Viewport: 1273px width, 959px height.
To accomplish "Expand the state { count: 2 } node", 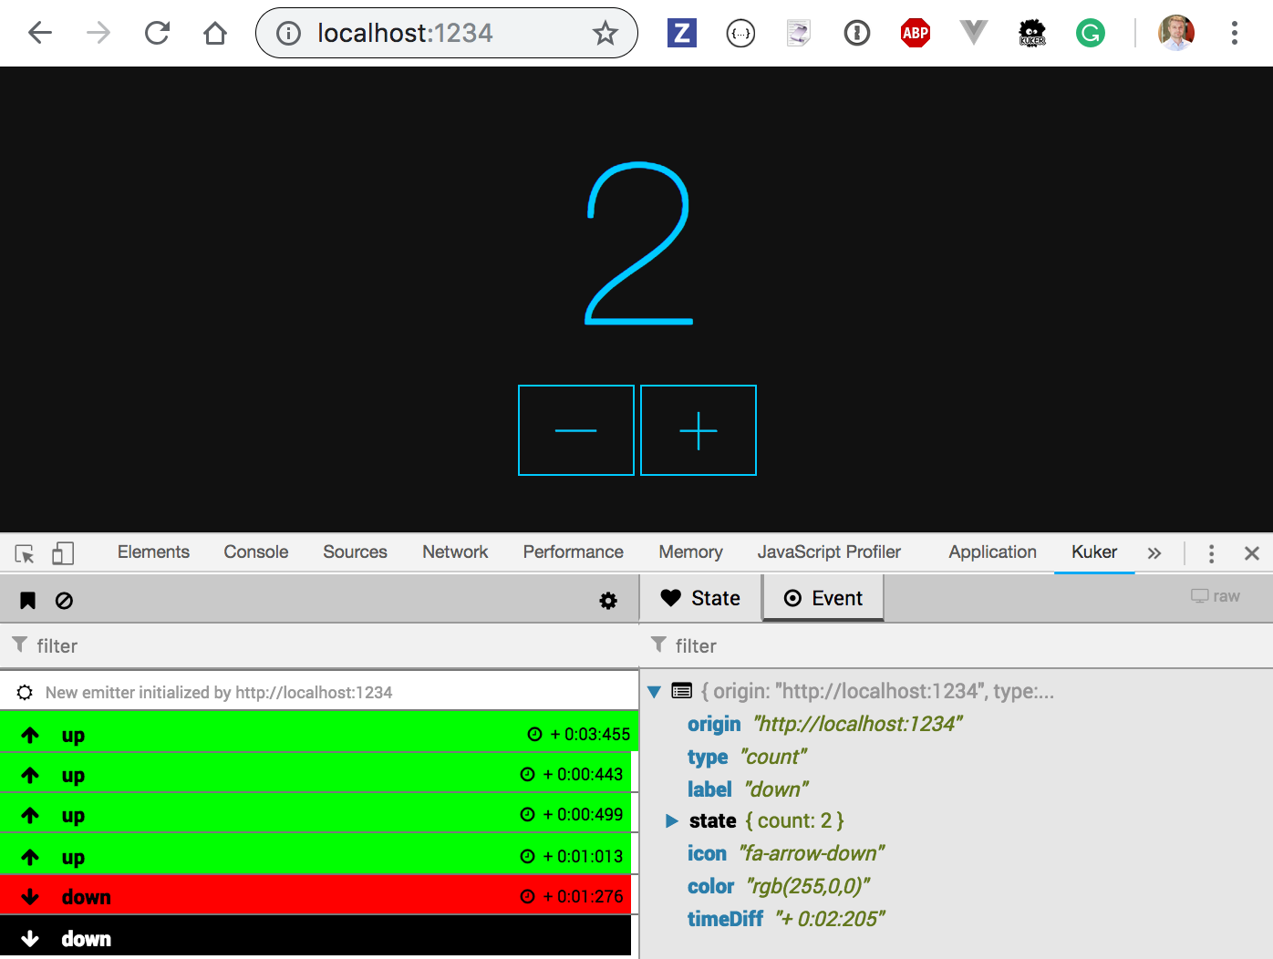I will click(672, 821).
